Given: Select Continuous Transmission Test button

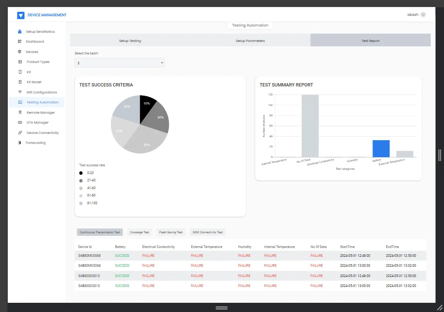Looking at the screenshot, I should coord(100,232).
